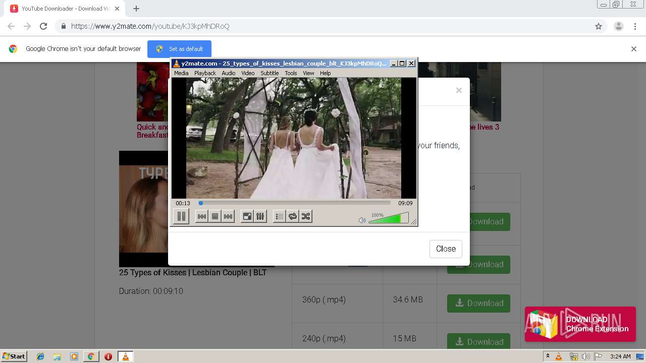Open VLC Tools menu
This screenshot has width=646, height=363.
tap(291, 73)
